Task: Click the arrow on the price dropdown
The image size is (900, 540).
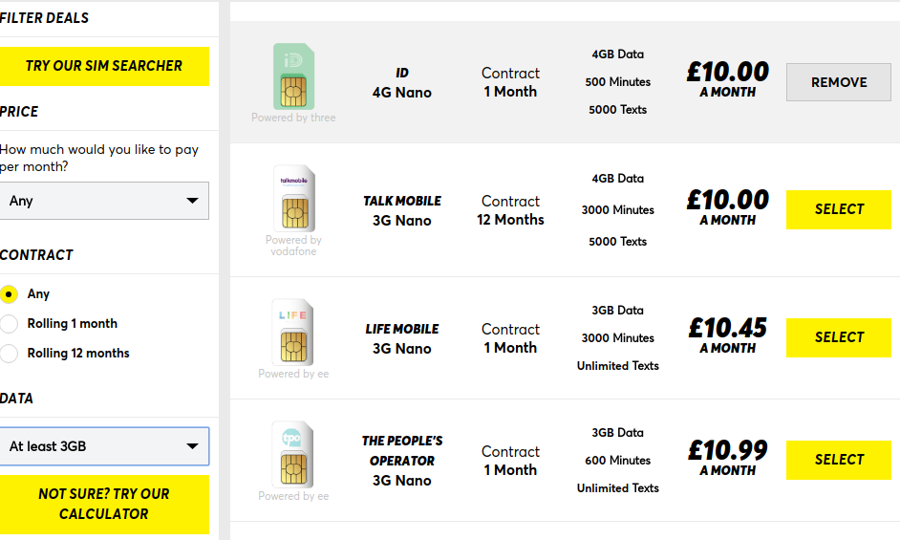Action: (x=192, y=201)
